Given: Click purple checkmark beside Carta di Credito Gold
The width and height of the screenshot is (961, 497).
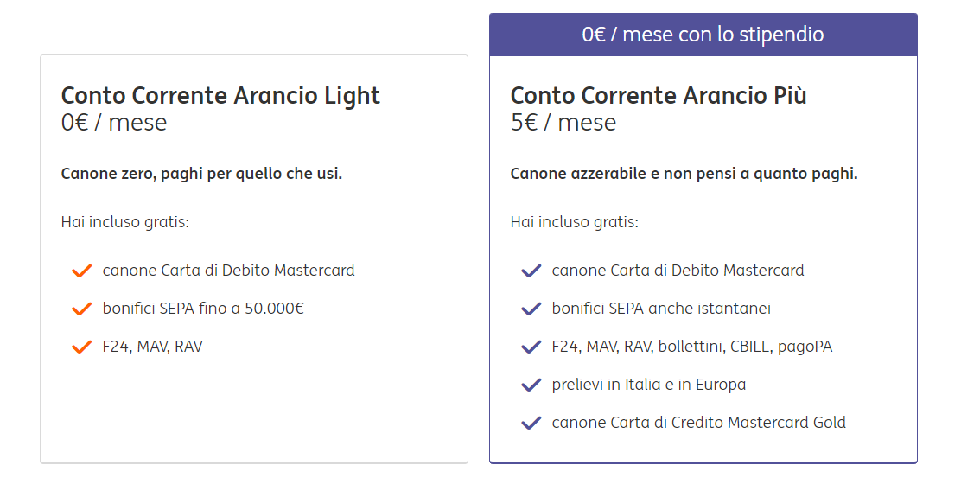Looking at the screenshot, I should click(x=531, y=424).
